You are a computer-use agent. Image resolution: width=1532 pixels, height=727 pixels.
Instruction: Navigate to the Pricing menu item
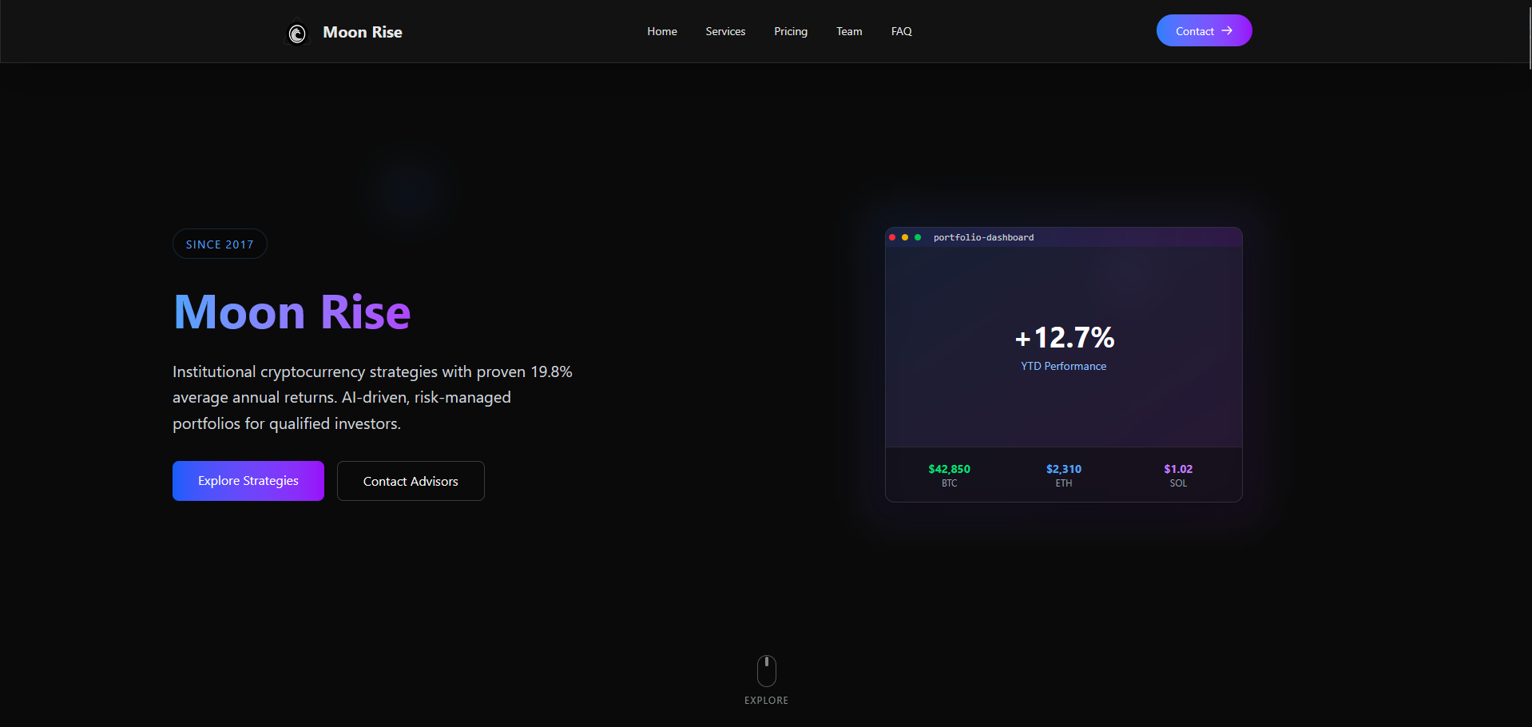[790, 31]
